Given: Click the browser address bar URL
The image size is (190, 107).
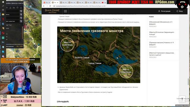Looking at the screenshot, I should tap(80, 6).
